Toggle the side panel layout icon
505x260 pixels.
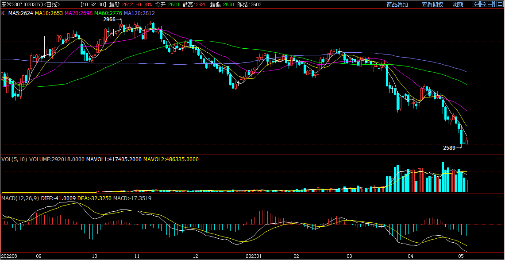click(x=491, y=4)
